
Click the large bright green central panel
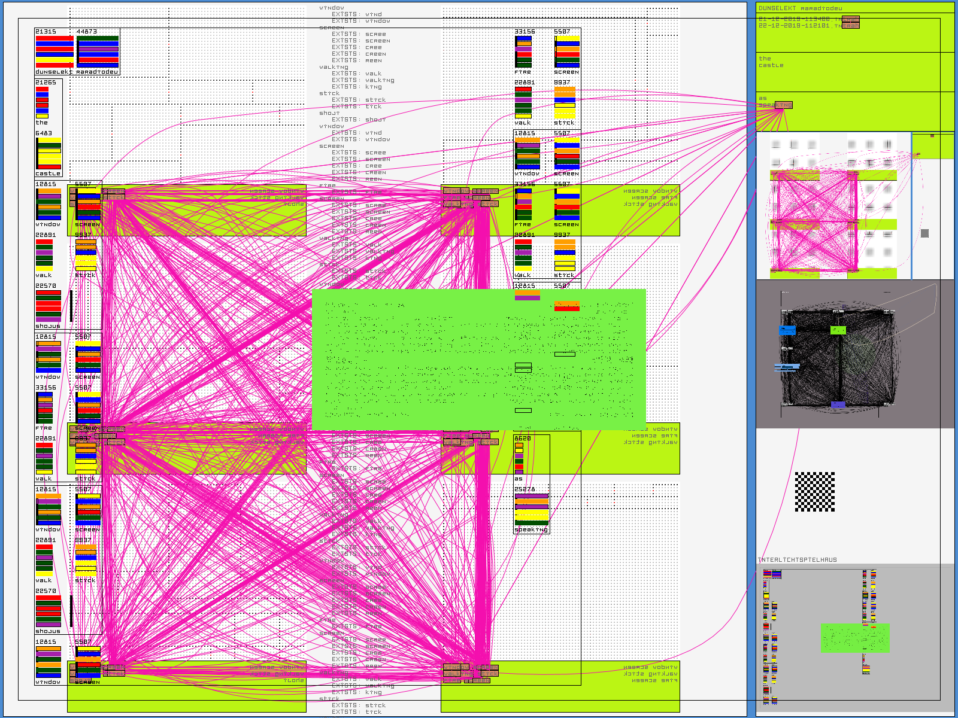(x=478, y=360)
